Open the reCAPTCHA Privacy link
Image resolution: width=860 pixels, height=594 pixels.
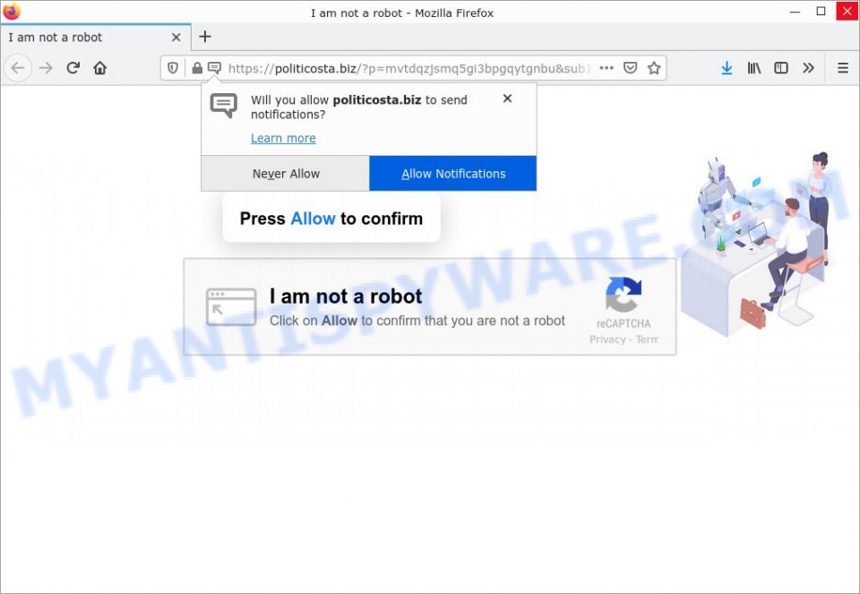click(607, 340)
